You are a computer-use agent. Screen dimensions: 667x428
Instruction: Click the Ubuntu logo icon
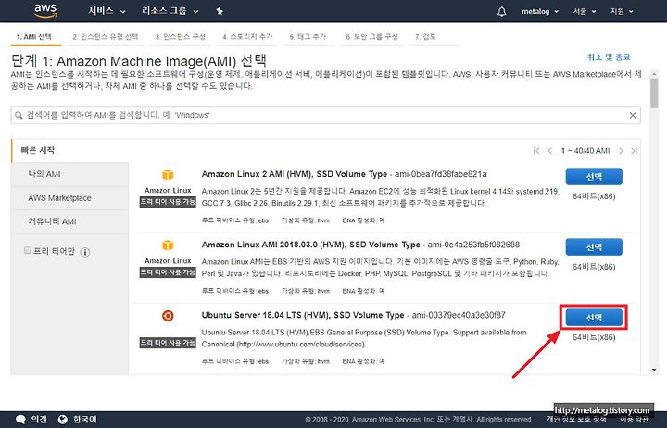168,316
